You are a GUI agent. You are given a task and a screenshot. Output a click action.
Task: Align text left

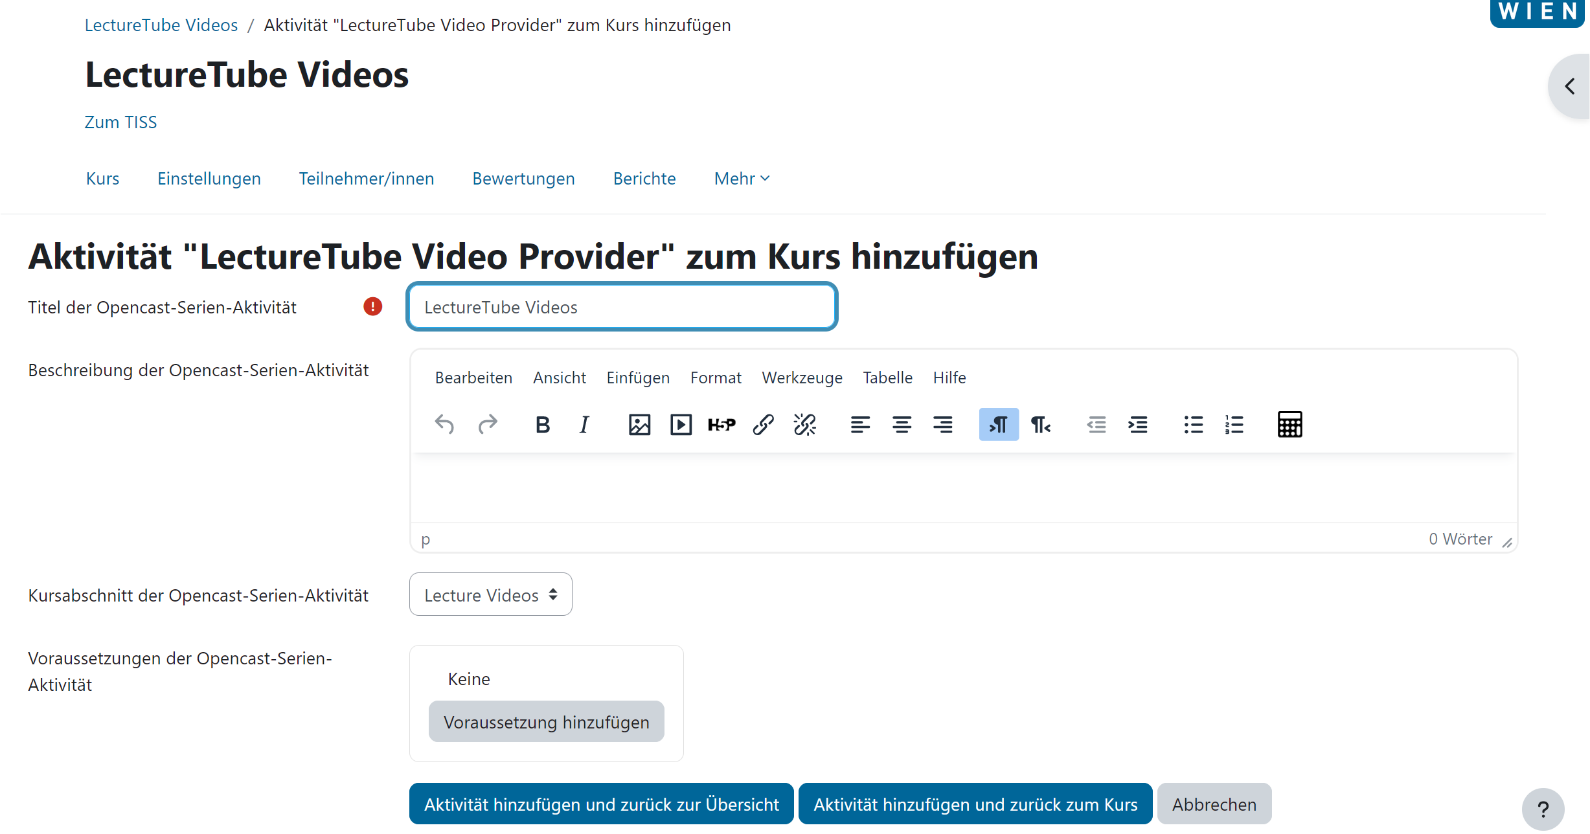pyautogui.click(x=860, y=425)
